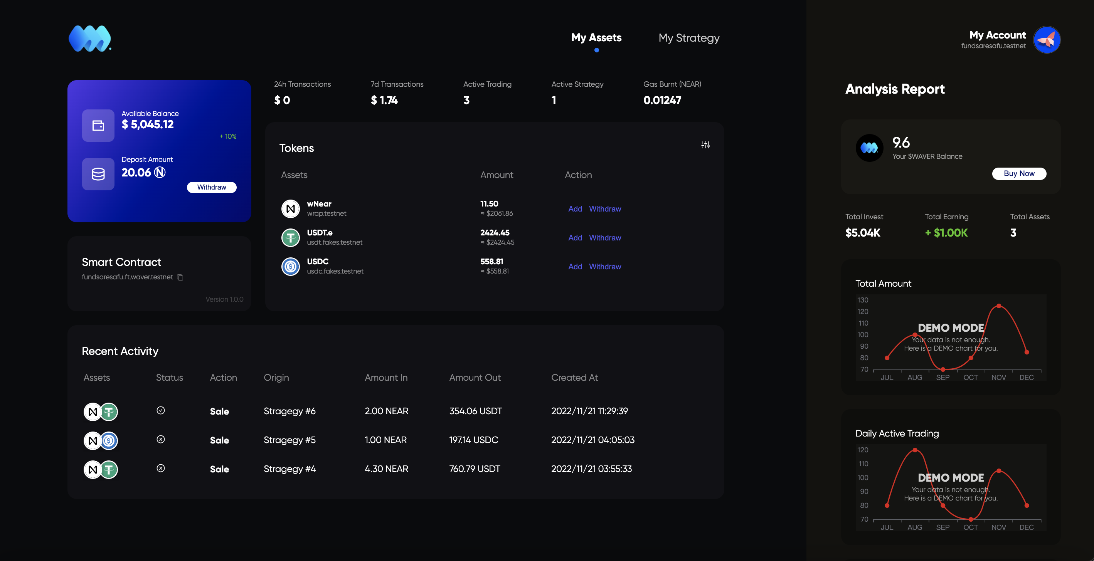Click the USDC token icon
The height and width of the screenshot is (561, 1094).
click(291, 266)
